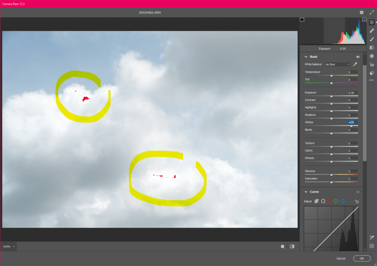Click the Texture slider handle
This screenshot has width=377, height=266.
pos(331,146)
